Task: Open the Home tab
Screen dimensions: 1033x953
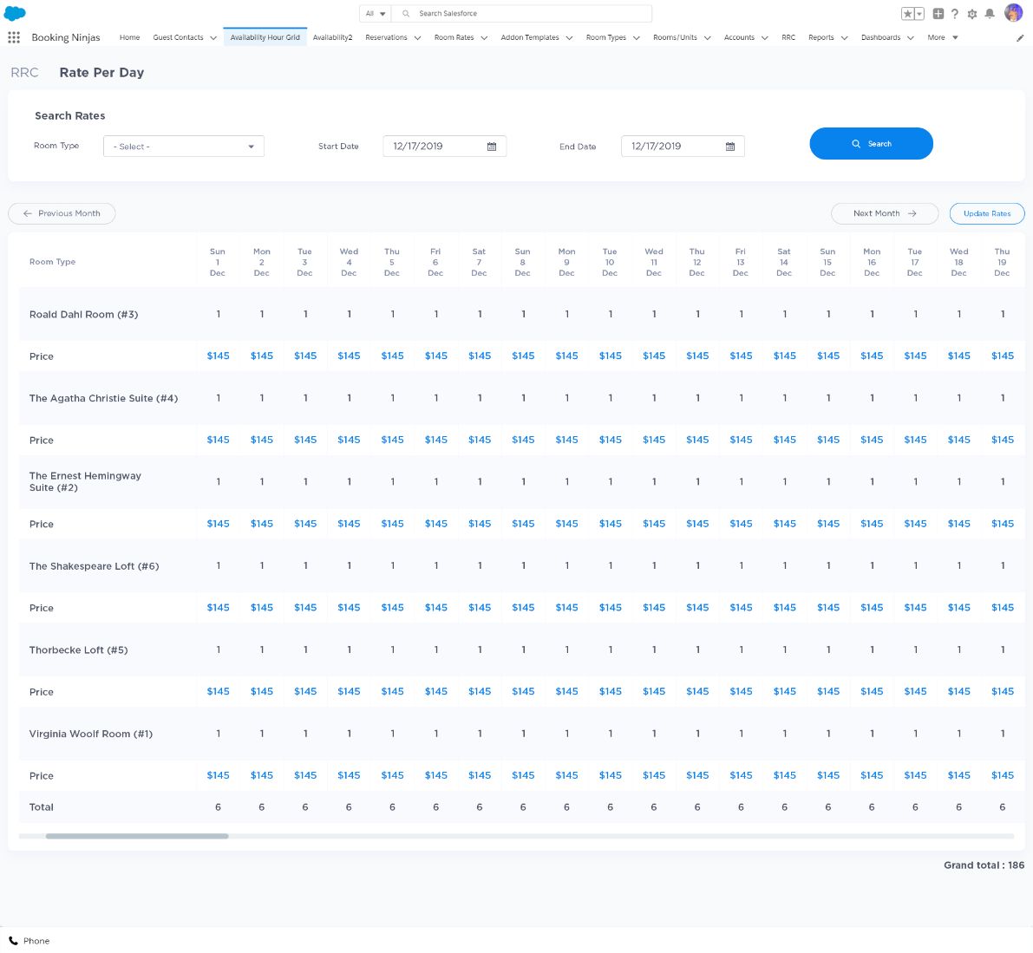Action: (x=129, y=37)
